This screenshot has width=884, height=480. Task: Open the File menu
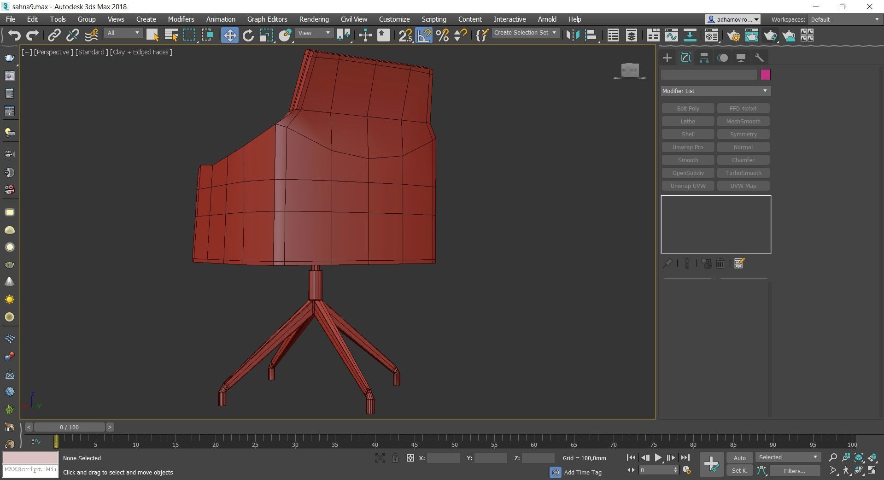click(x=10, y=19)
